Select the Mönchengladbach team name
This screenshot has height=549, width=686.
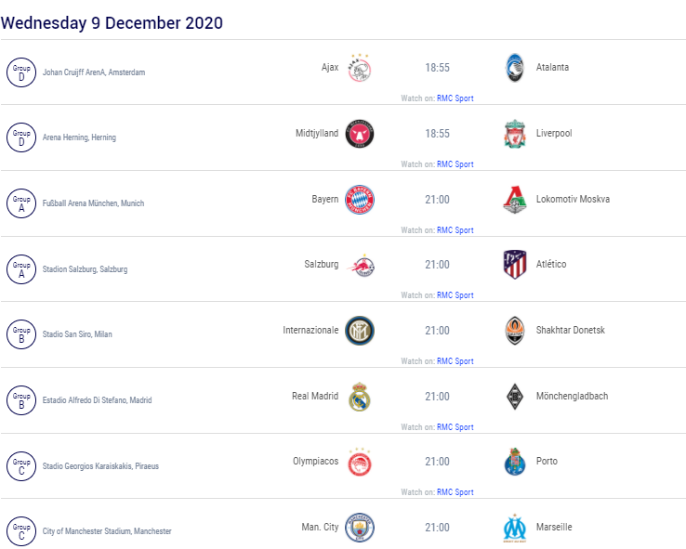(x=572, y=396)
